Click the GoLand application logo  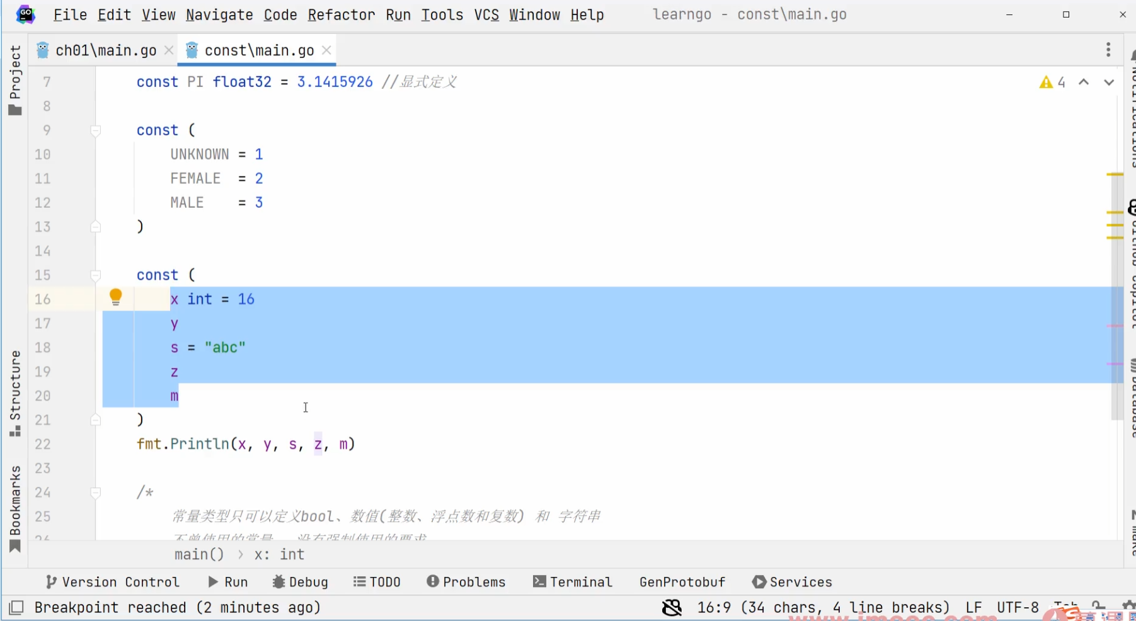[x=25, y=14]
